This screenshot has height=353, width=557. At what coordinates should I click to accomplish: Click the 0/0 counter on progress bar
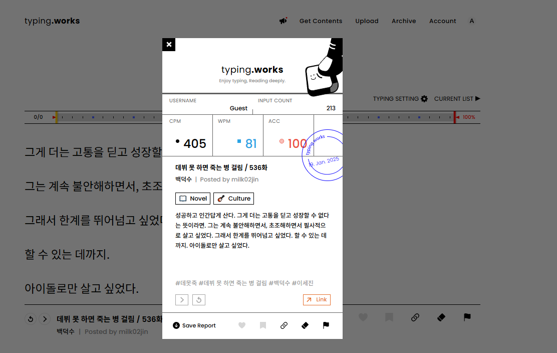tap(39, 117)
